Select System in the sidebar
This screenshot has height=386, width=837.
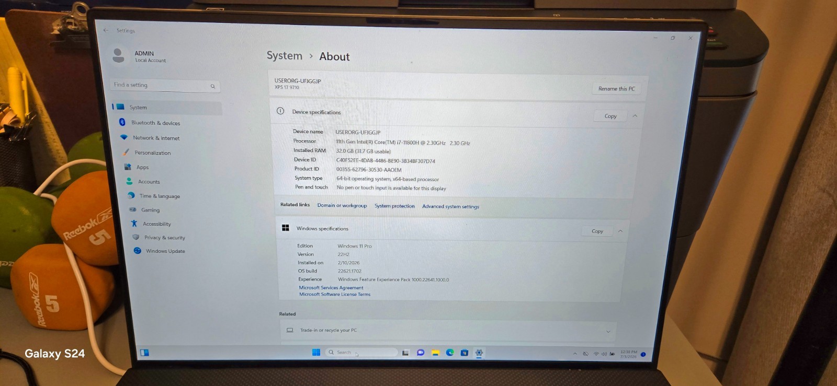click(x=167, y=107)
